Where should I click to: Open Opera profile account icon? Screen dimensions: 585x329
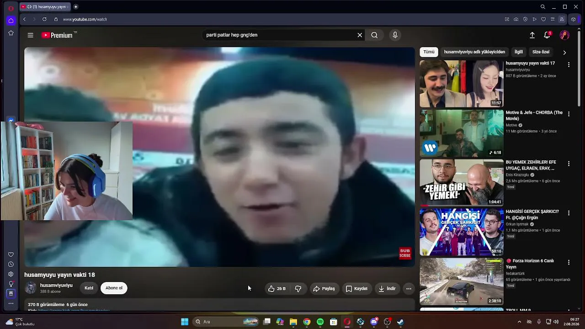coord(562,19)
